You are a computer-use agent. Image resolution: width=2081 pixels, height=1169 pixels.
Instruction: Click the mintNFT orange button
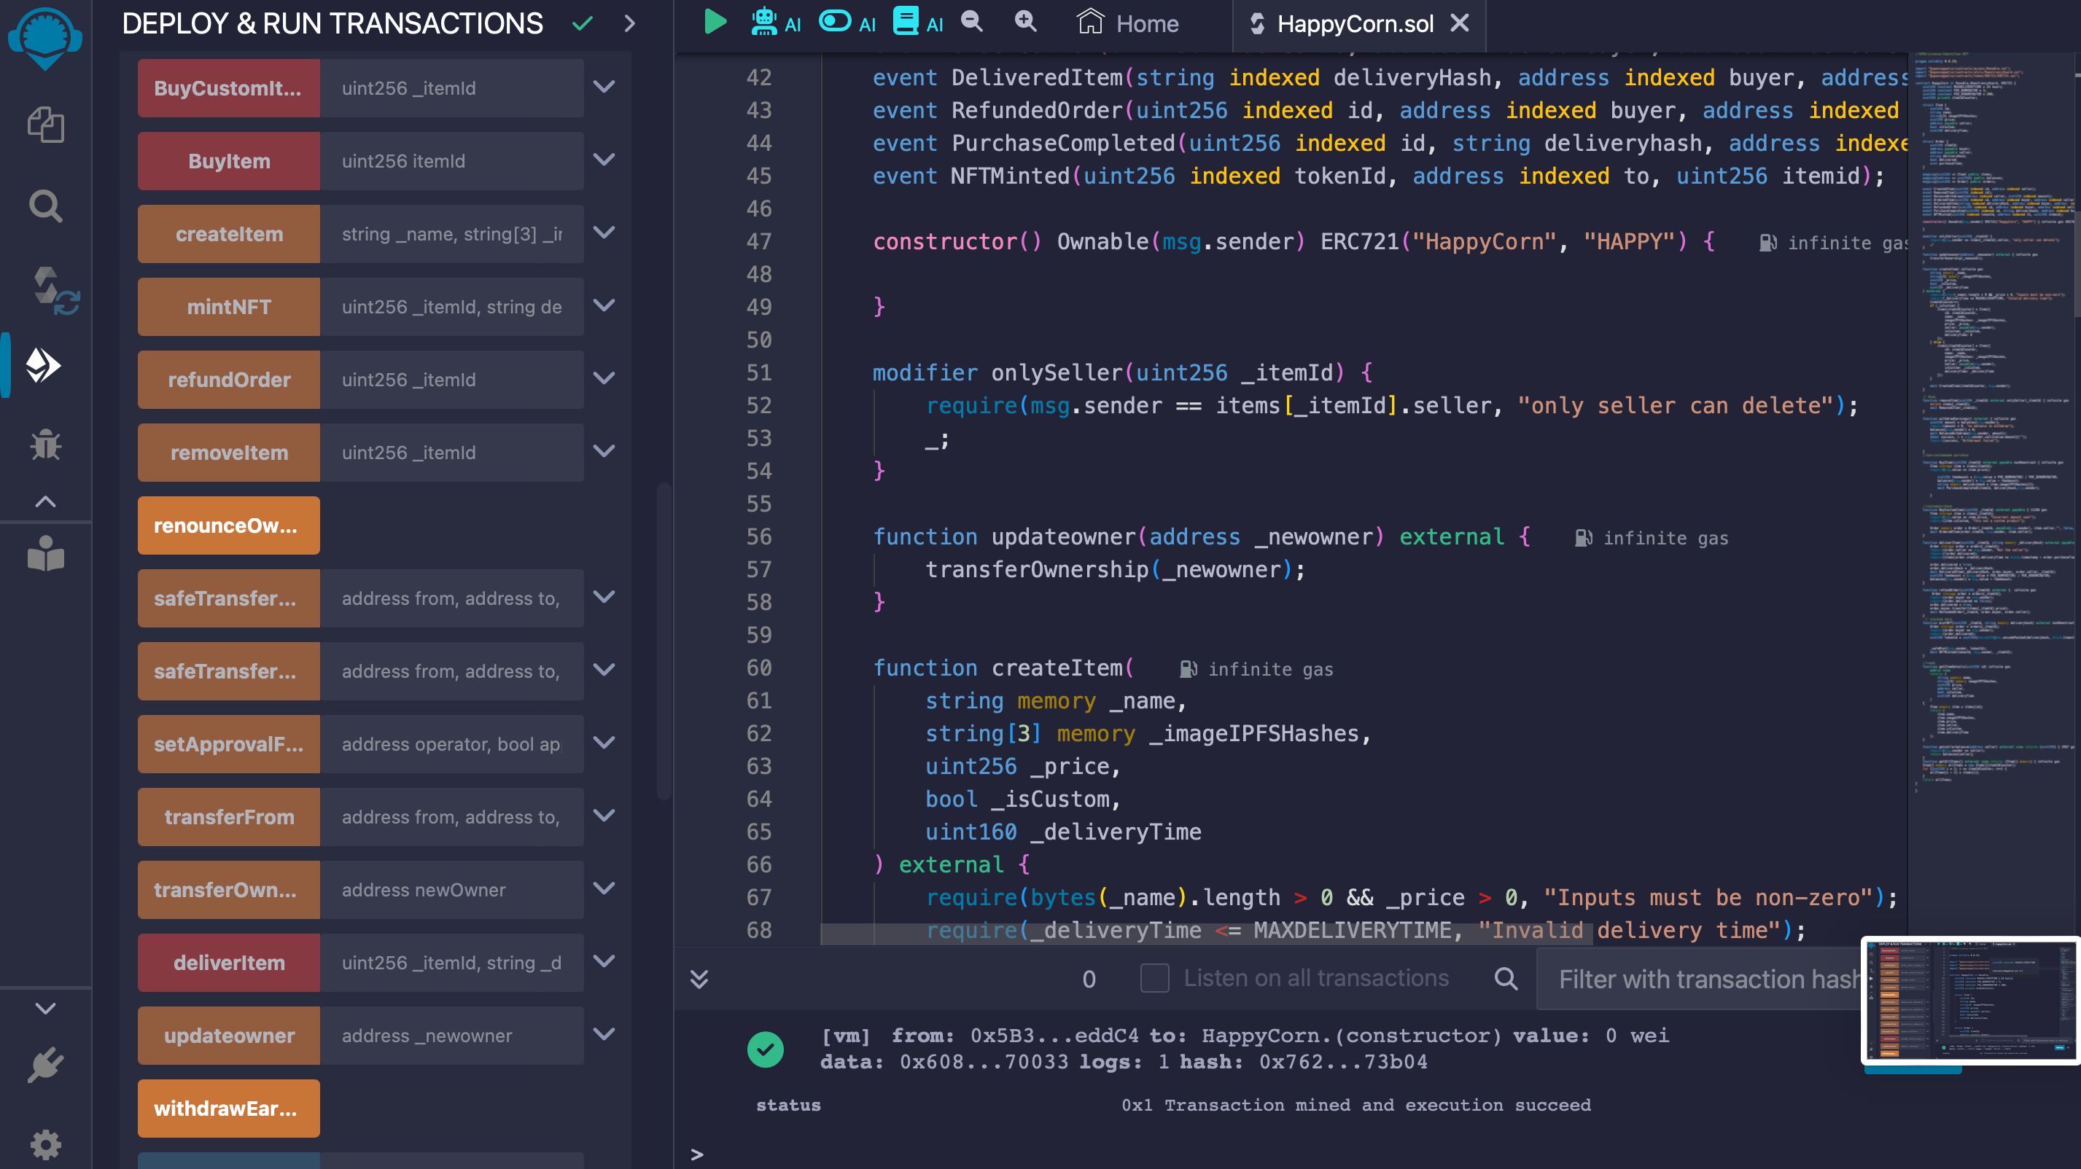click(229, 307)
